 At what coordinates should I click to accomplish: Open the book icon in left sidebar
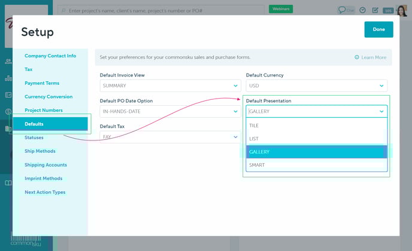coord(8,183)
